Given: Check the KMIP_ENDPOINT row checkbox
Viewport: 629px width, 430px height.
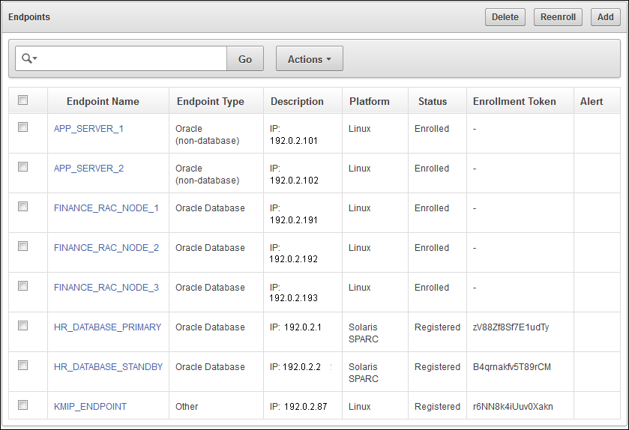Looking at the screenshot, I should (22, 405).
